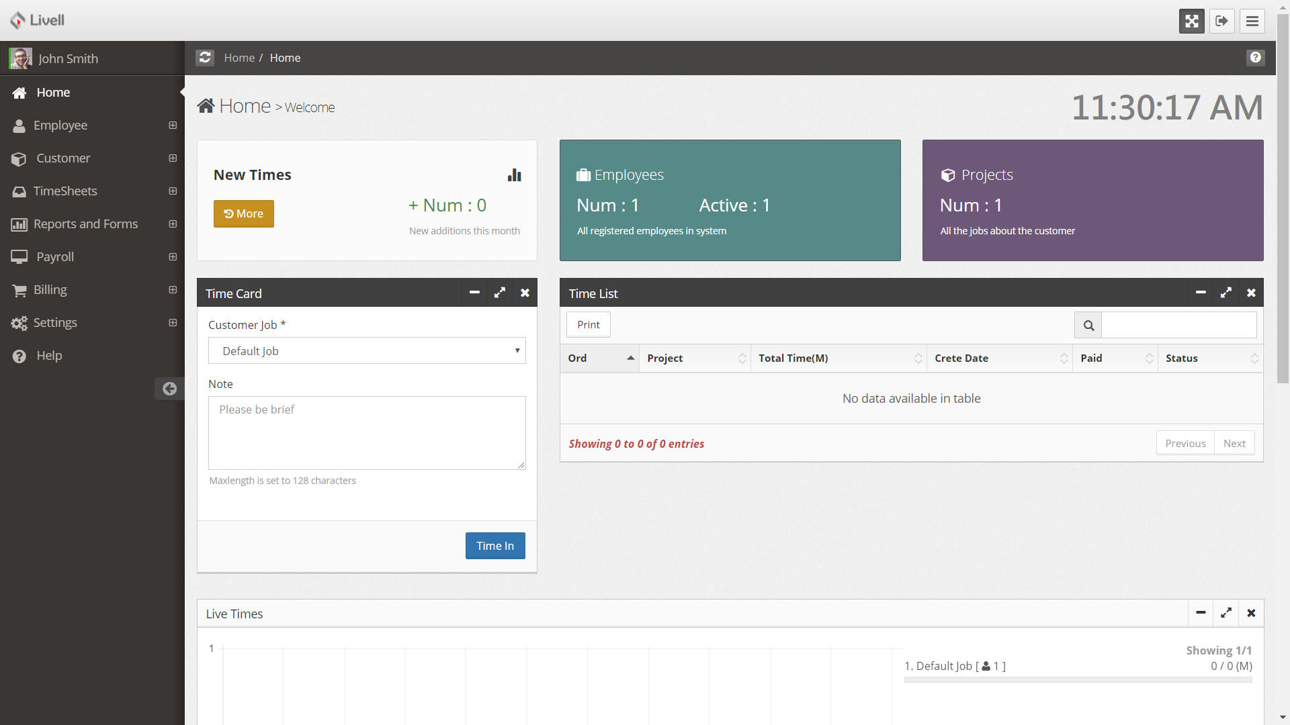Open the Settings sidebar menu
The width and height of the screenshot is (1290, 725).
coord(92,323)
